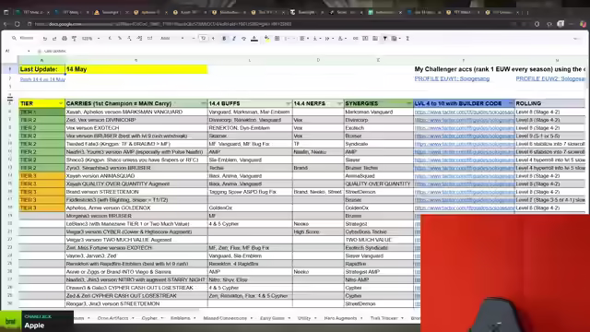Open the guide link in GoldenOx row
Screen dimensions: 590x332
(465, 207)
